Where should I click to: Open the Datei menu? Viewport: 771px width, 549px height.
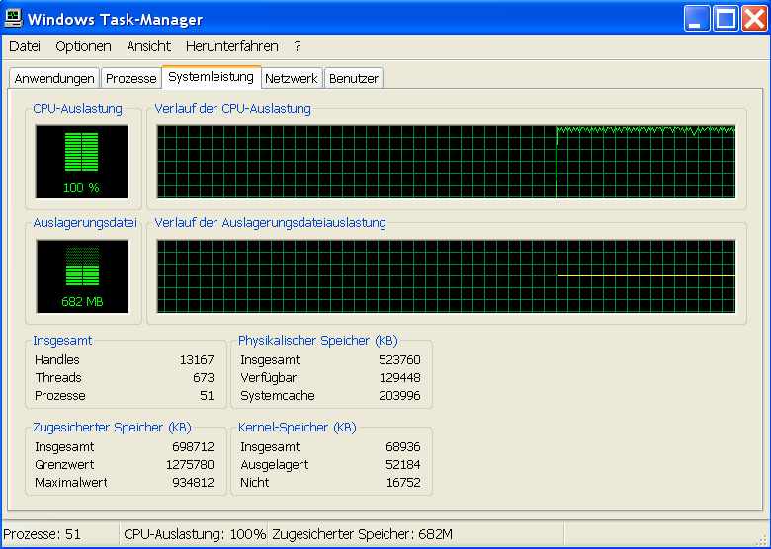pos(25,46)
